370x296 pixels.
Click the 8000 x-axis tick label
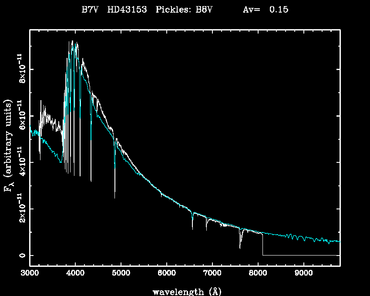point(258,273)
